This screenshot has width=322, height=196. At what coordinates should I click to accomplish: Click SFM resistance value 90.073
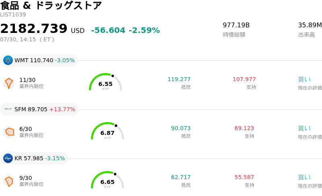[181, 128]
